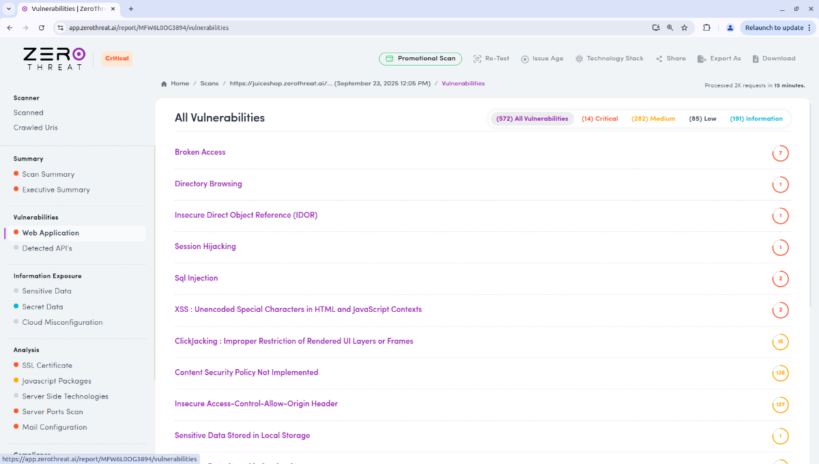Screen dimensions: 819x464
Task: Filter by Critical vulnerabilities tab
Action: coord(599,119)
